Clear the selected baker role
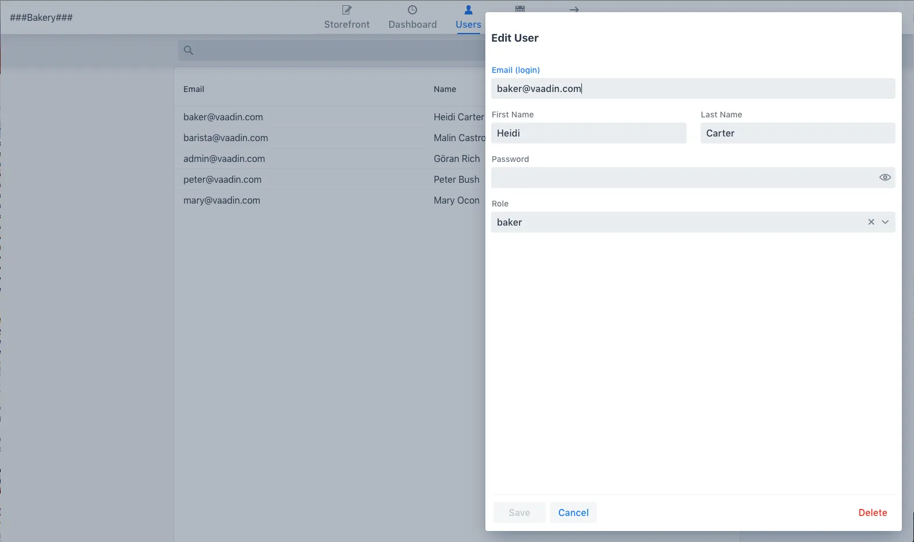The width and height of the screenshot is (914, 542). coord(871,222)
